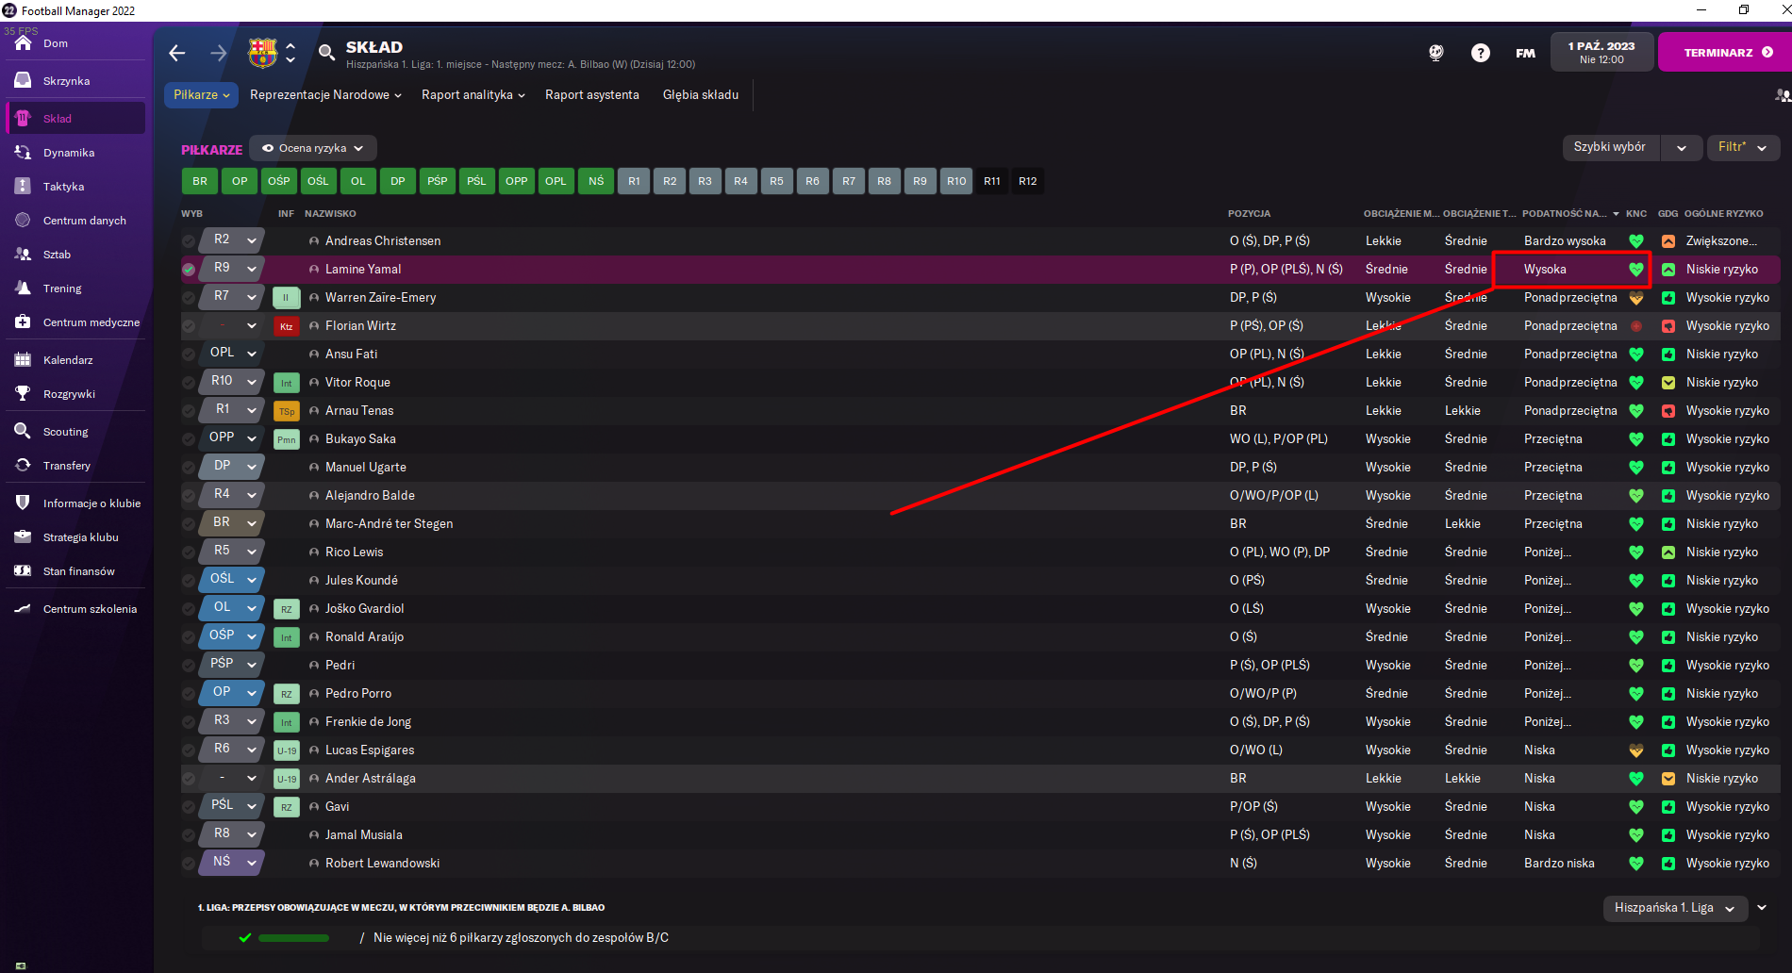The width and height of the screenshot is (1792, 973).
Task: Click the back navigation arrow
Action: [177, 53]
